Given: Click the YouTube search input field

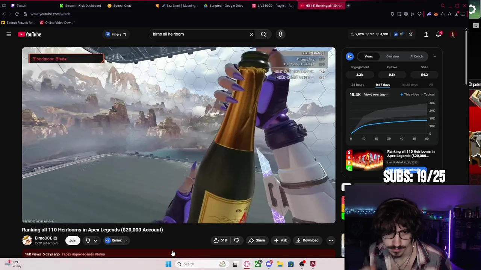Looking at the screenshot, I should click(x=198, y=34).
